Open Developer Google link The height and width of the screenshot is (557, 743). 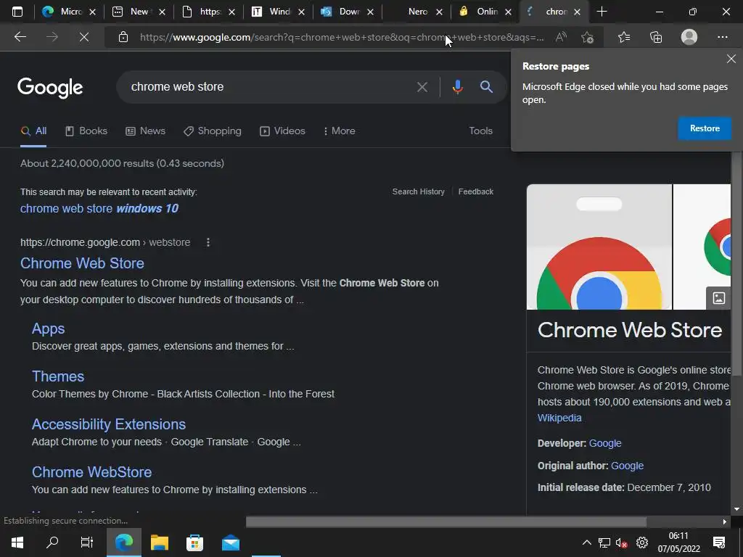605,443
